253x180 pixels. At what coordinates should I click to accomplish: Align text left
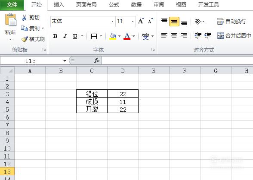click(x=164, y=35)
